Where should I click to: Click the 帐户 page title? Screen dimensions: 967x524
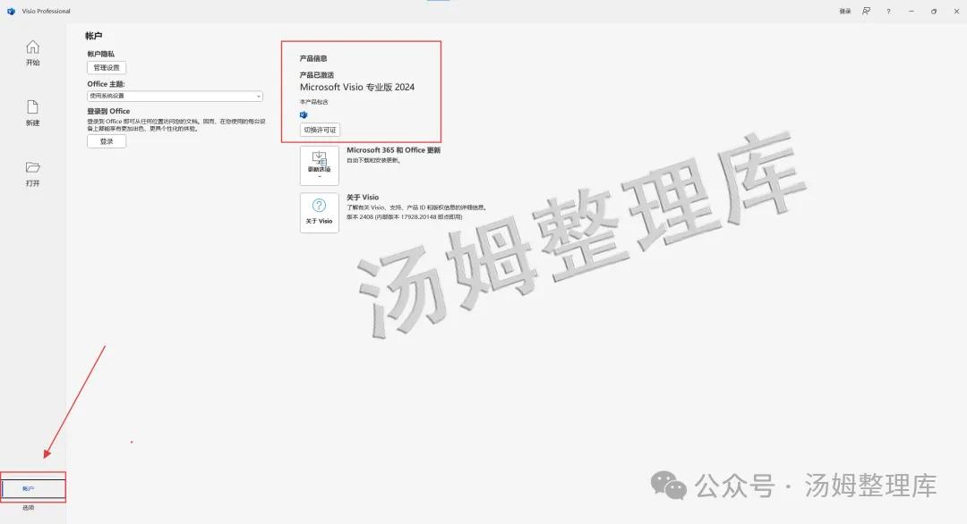pyautogui.click(x=94, y=37)
